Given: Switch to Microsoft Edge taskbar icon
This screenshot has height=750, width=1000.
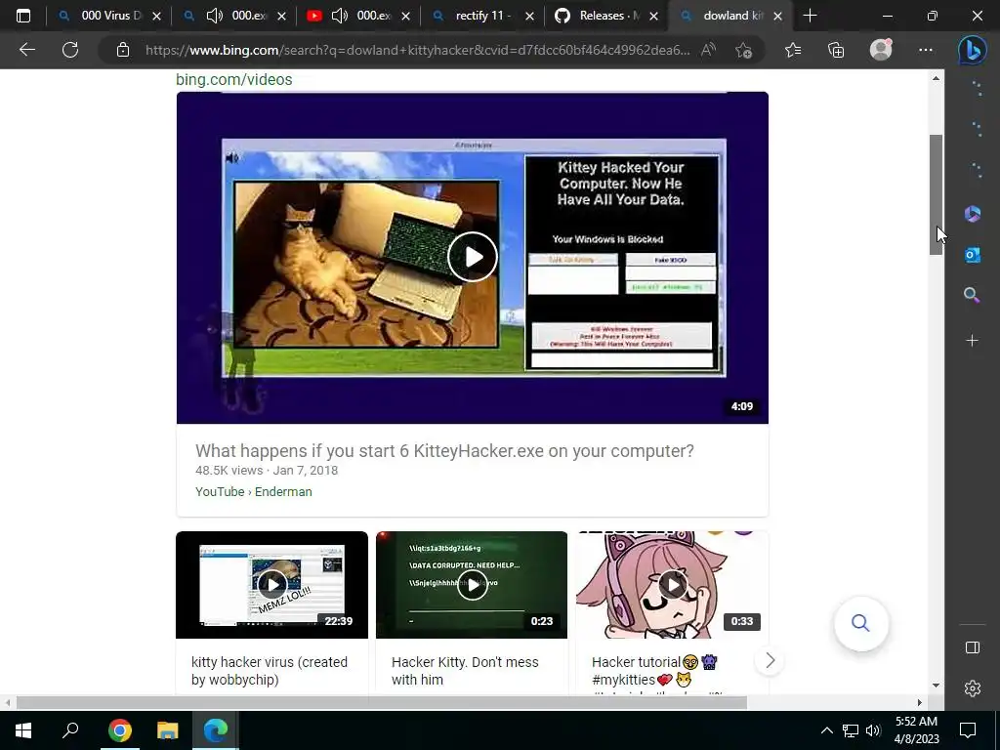Looking at the screenshot, I should pos(216,730).
